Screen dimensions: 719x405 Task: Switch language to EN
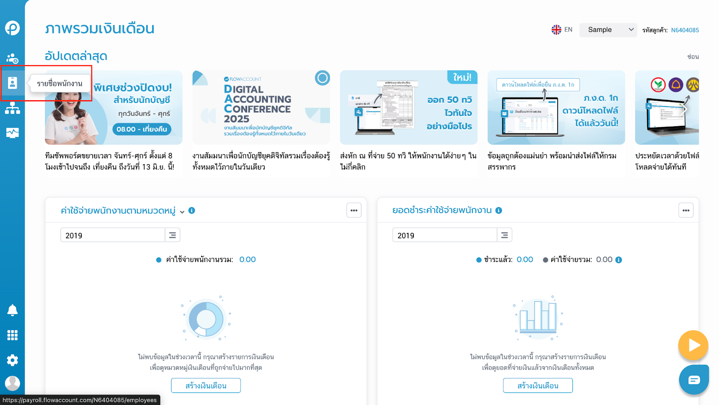562,30
